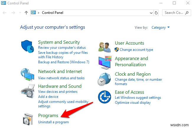This screenshot has width=192, height=128.
Task: Click the Up arrow navigation button
Action: pos(26,13)
